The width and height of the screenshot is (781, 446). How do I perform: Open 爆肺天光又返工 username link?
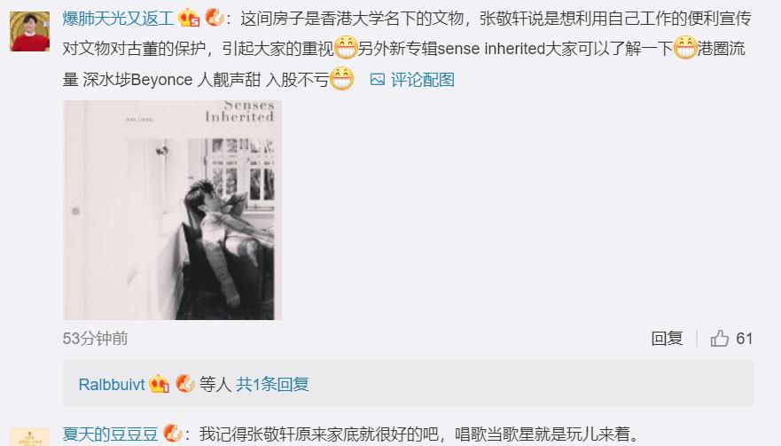(x=118, y=19)
